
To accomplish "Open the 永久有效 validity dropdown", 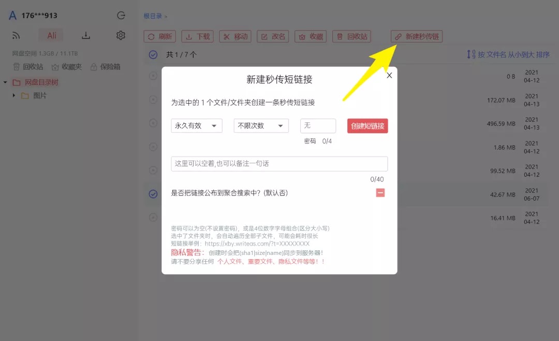I will (197, 126).
